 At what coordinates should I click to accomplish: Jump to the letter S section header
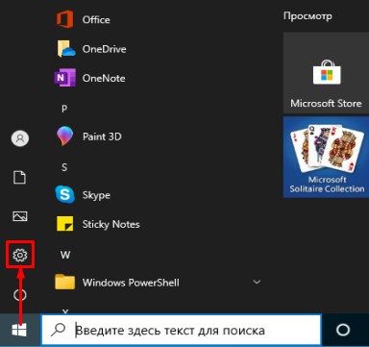pyautogui.click(x=64, y=167)
